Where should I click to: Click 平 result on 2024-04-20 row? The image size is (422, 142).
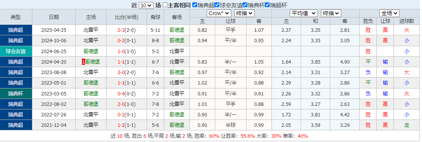click(368, 62)
